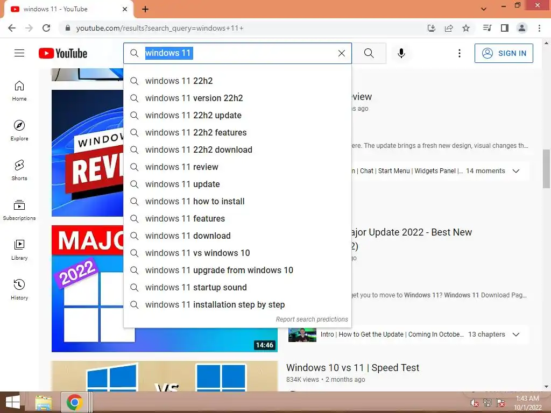Click the network tray icon
The height and width of the screenshot is (413, 551).
pyautogui.click(x=488, y=403)
